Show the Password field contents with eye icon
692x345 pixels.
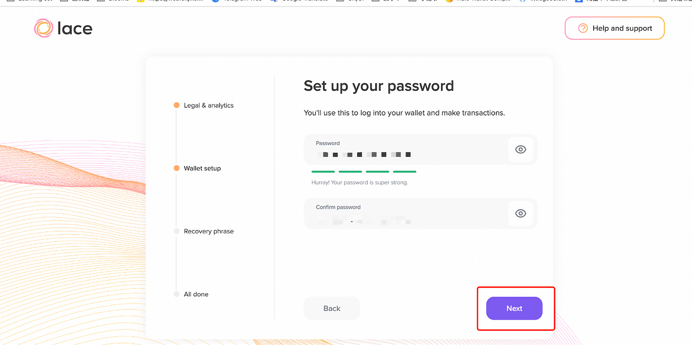(x=520, y=150)
